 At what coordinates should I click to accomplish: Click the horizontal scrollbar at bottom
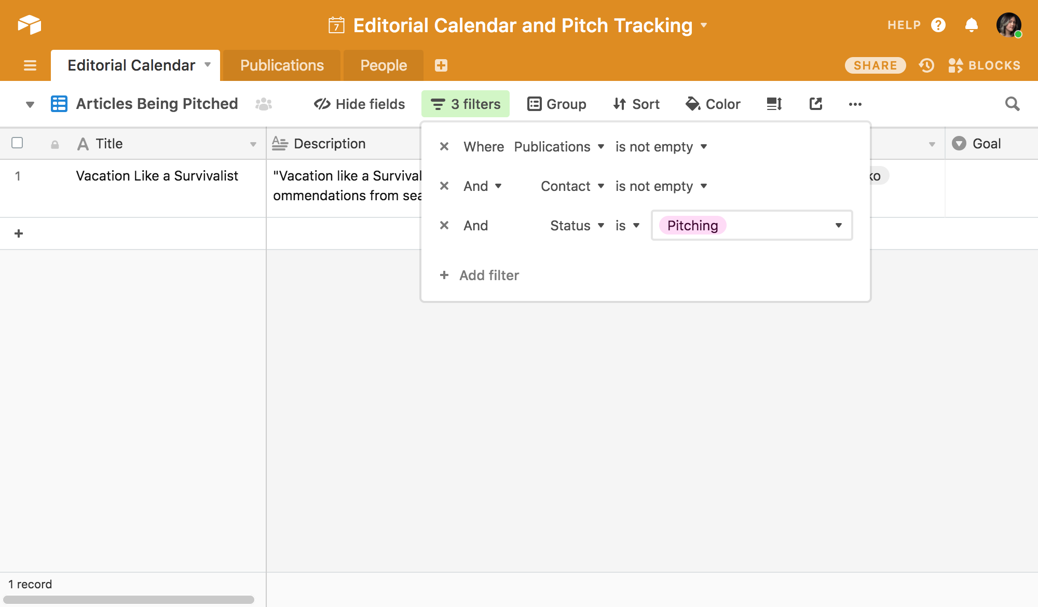pos(128,600)
